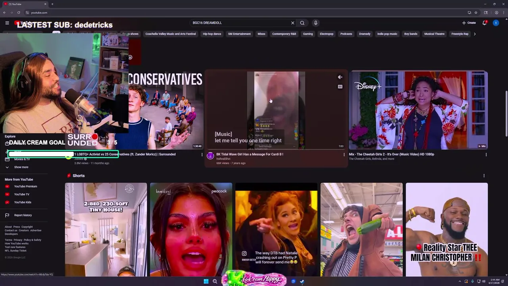Viewport: 508px width, 286px height.
Task: Open the Windows Start menu
Action: click(206, 281)
